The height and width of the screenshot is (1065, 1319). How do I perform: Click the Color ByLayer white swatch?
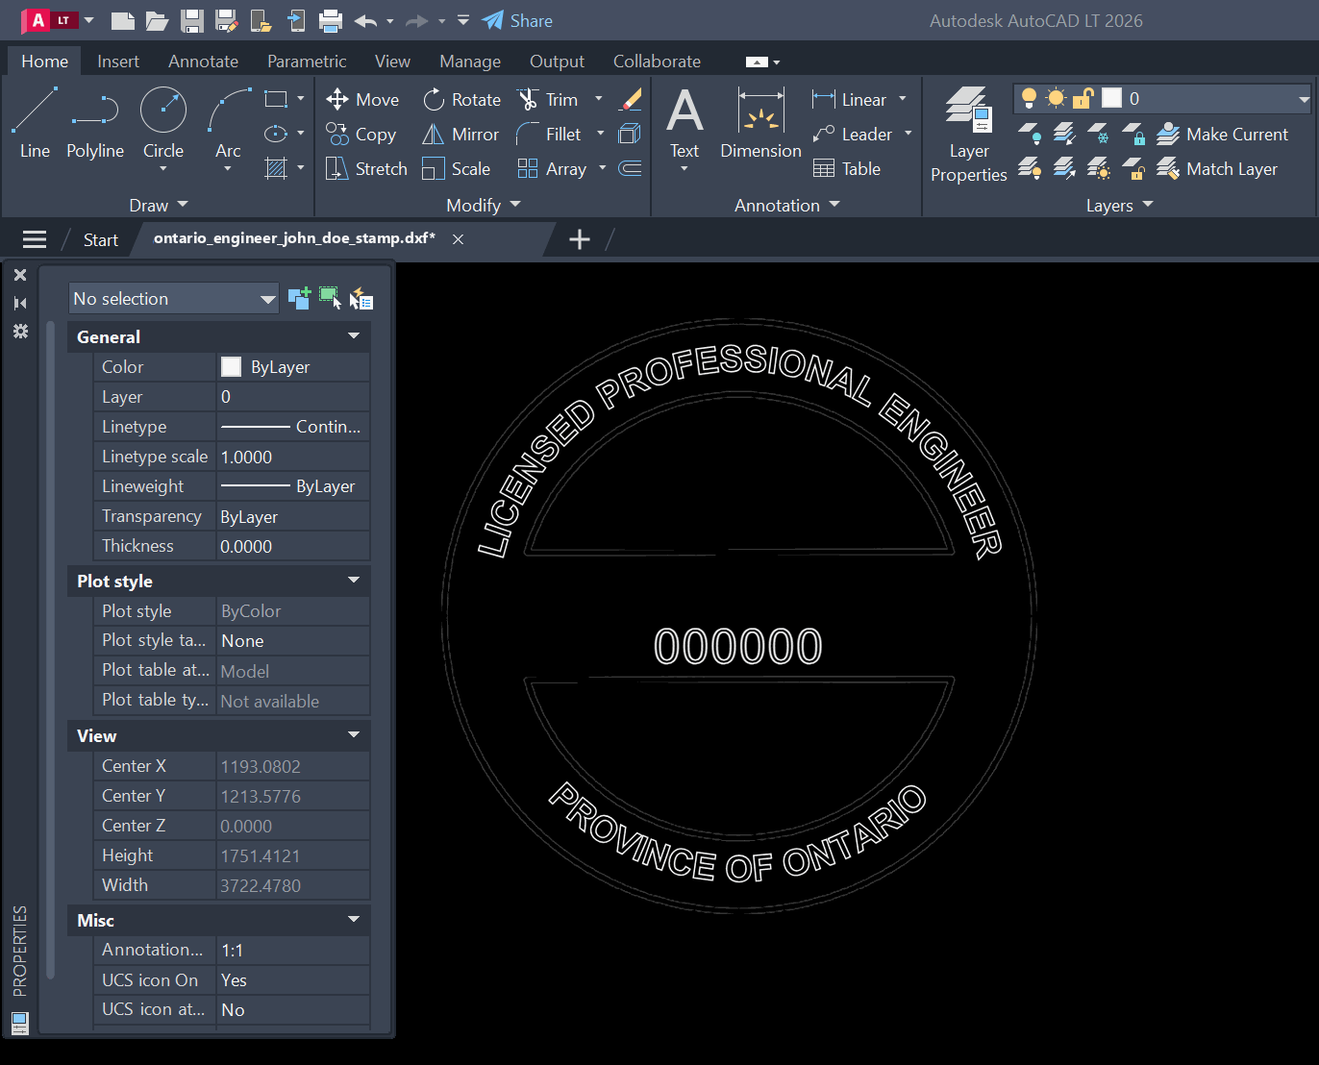[x=231, y=367]
